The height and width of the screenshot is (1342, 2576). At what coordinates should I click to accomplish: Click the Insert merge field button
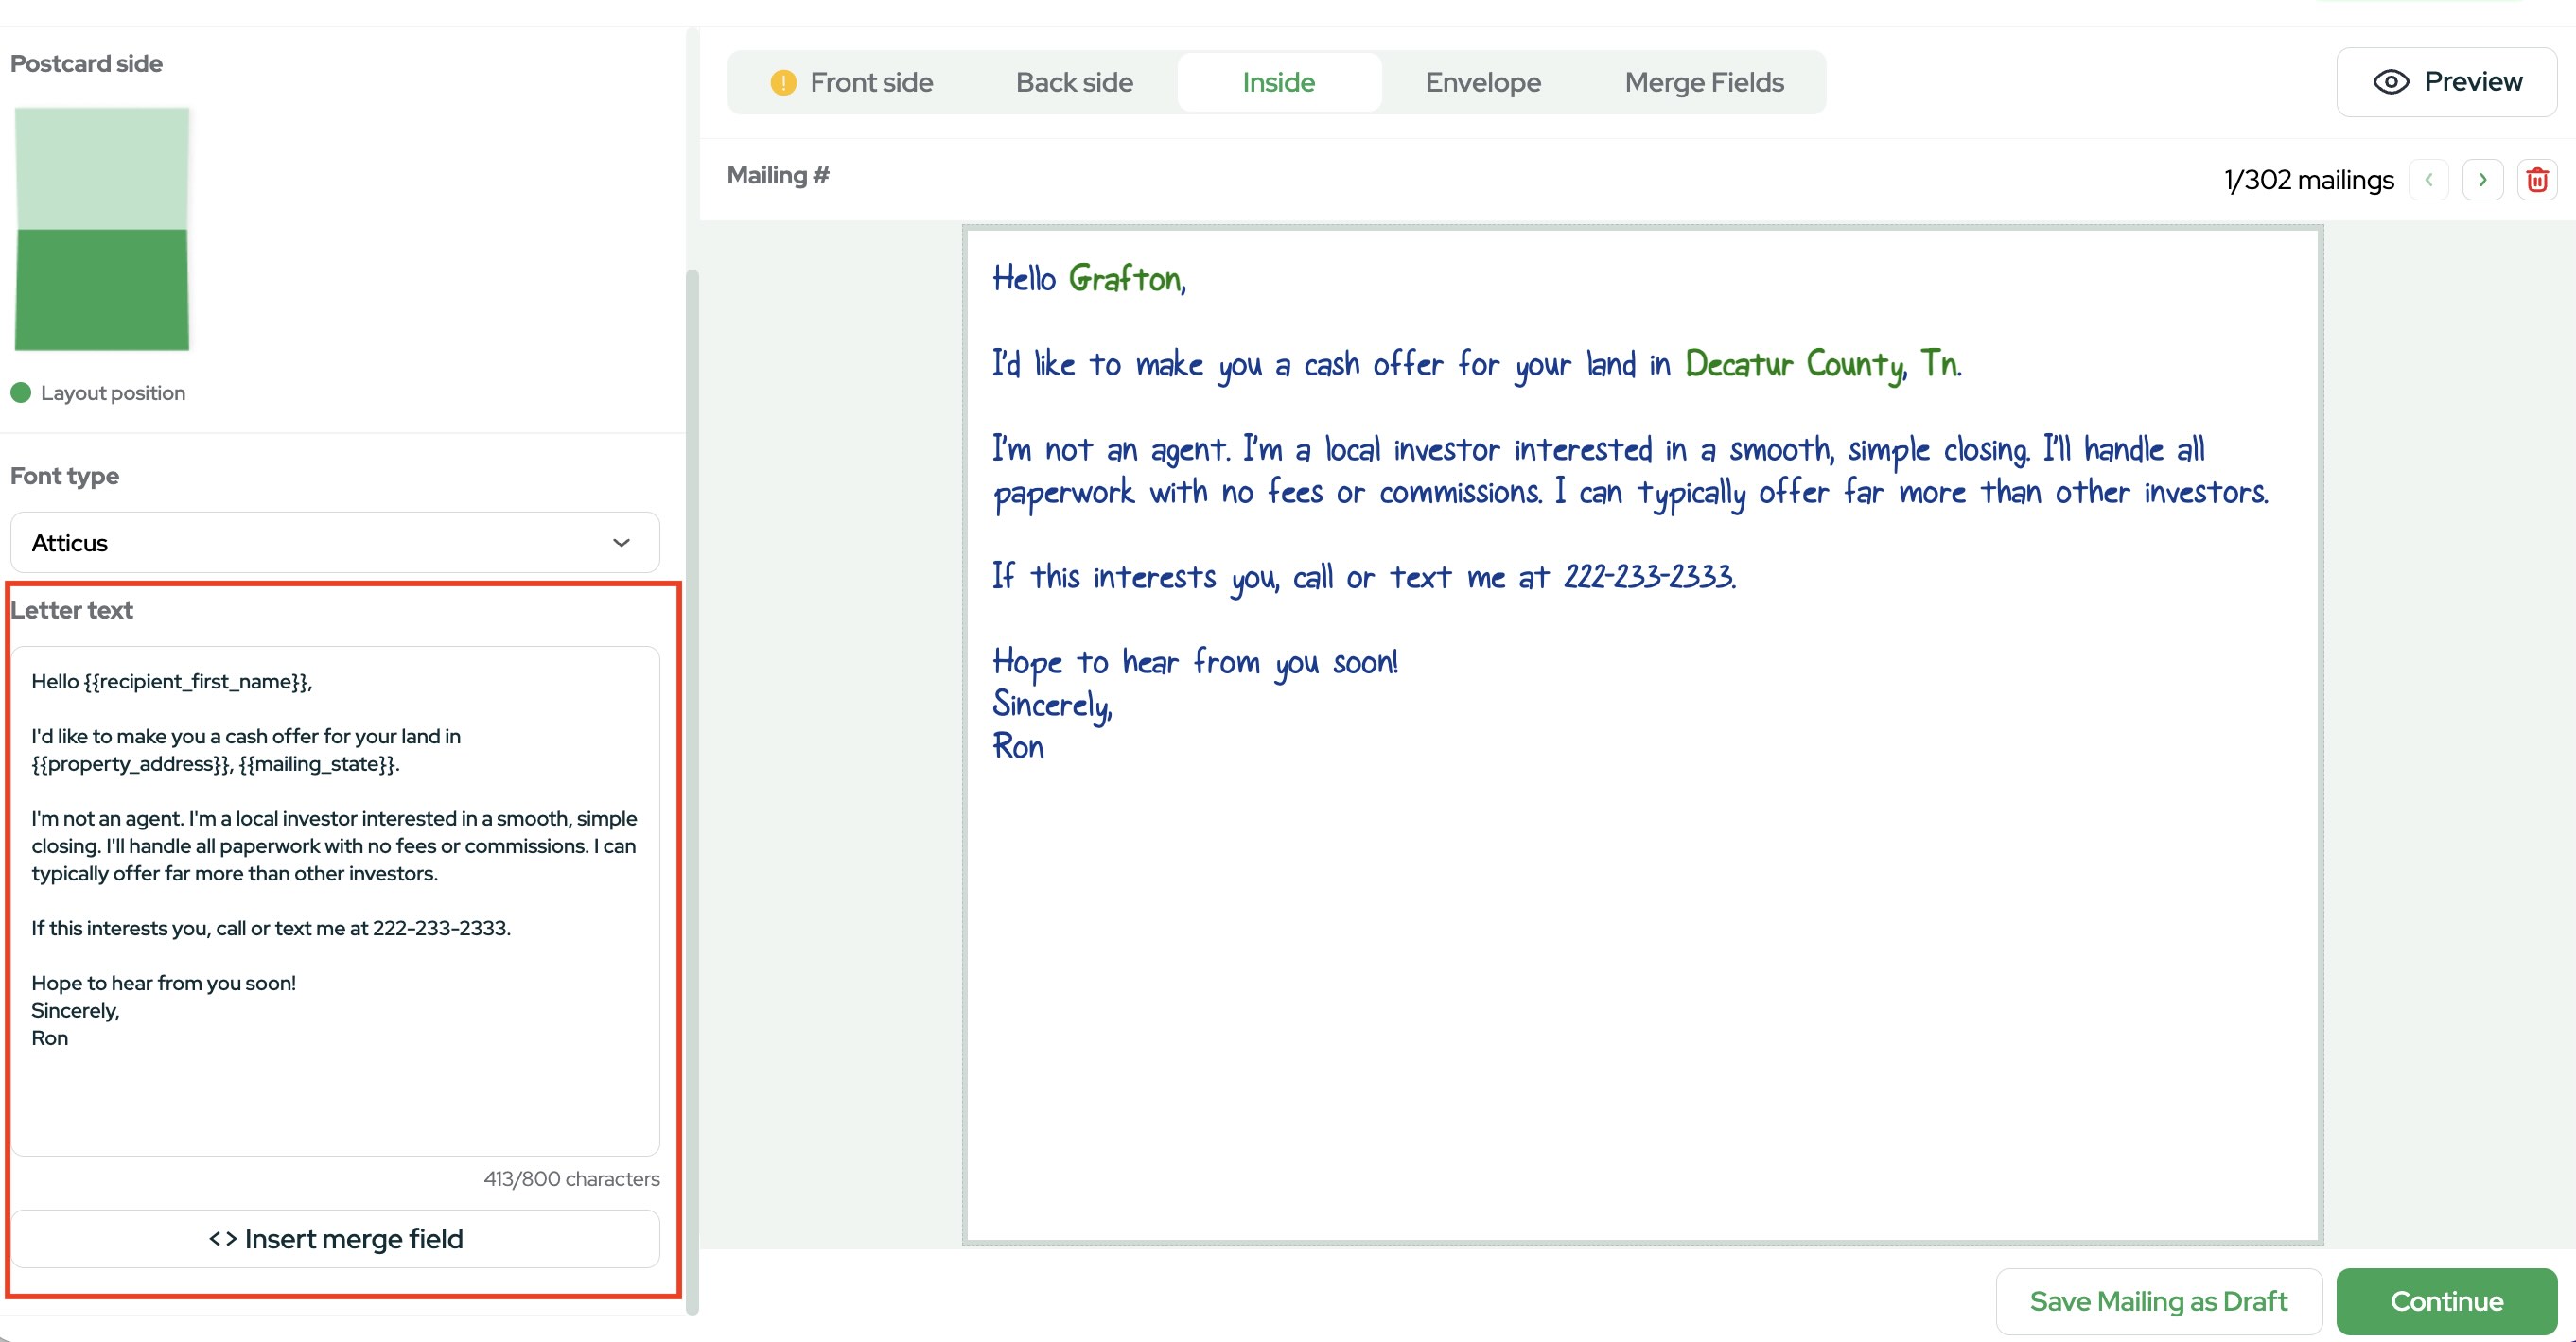coord(334,1239)
